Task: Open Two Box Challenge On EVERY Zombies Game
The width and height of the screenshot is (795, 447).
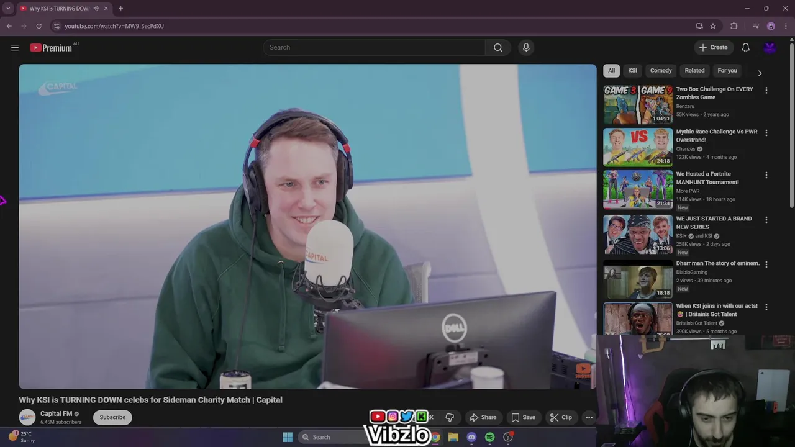Action: point(714,93)
